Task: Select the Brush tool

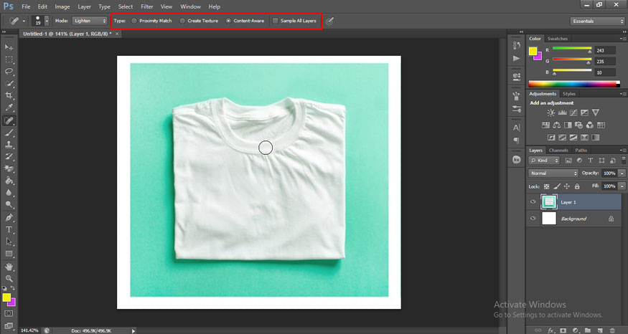Action: [9, 133]
